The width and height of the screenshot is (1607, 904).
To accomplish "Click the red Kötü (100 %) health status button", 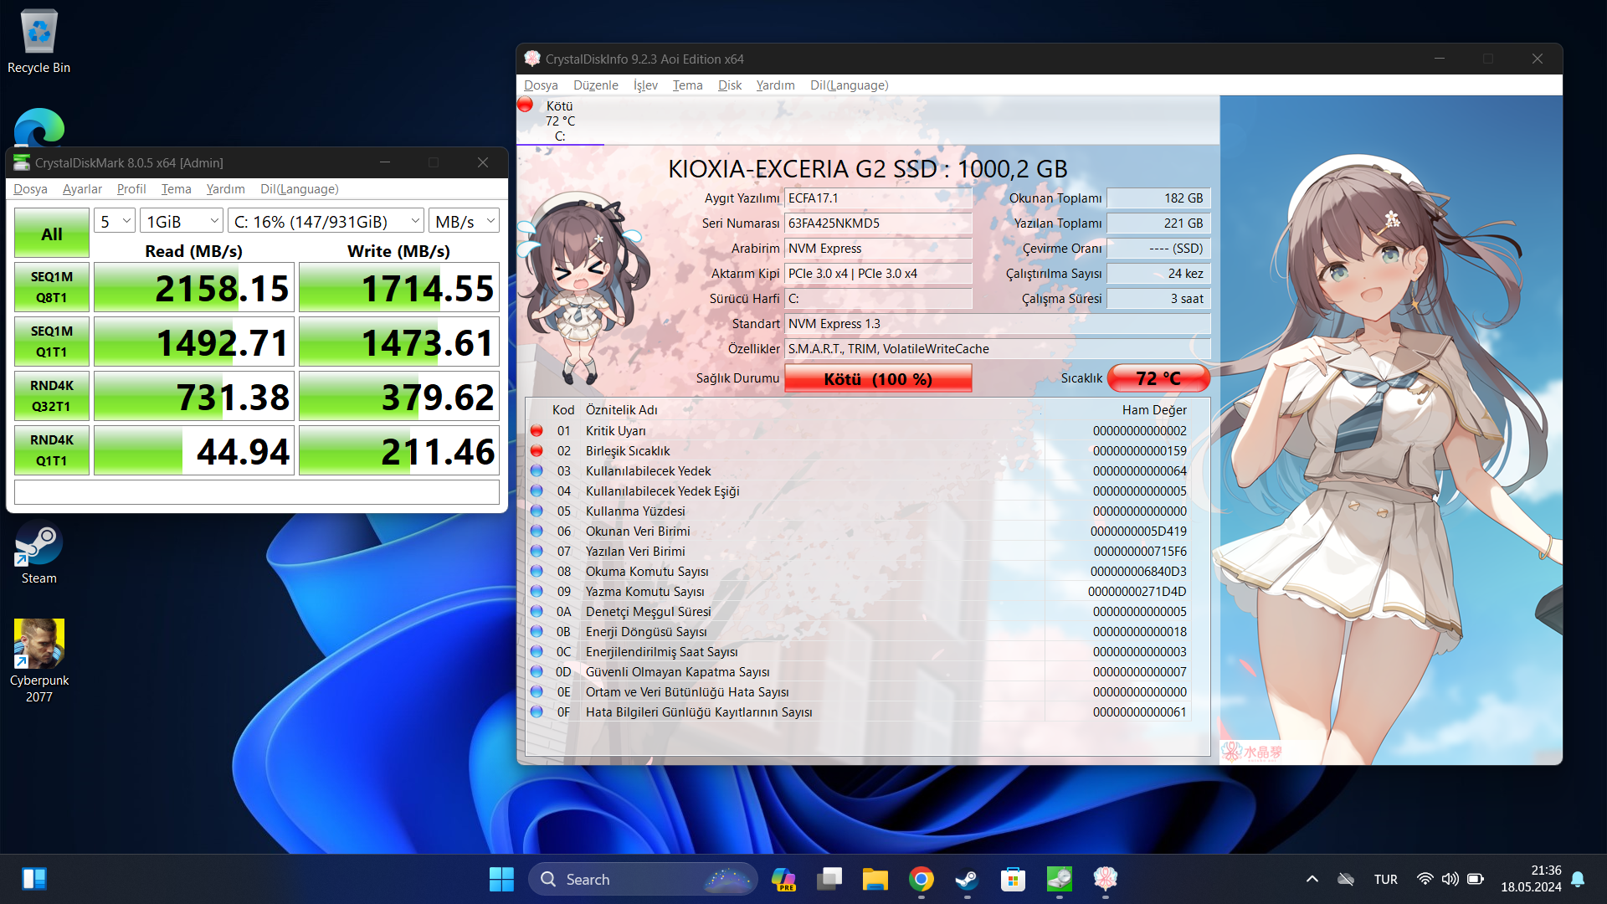I will [878, 378].
